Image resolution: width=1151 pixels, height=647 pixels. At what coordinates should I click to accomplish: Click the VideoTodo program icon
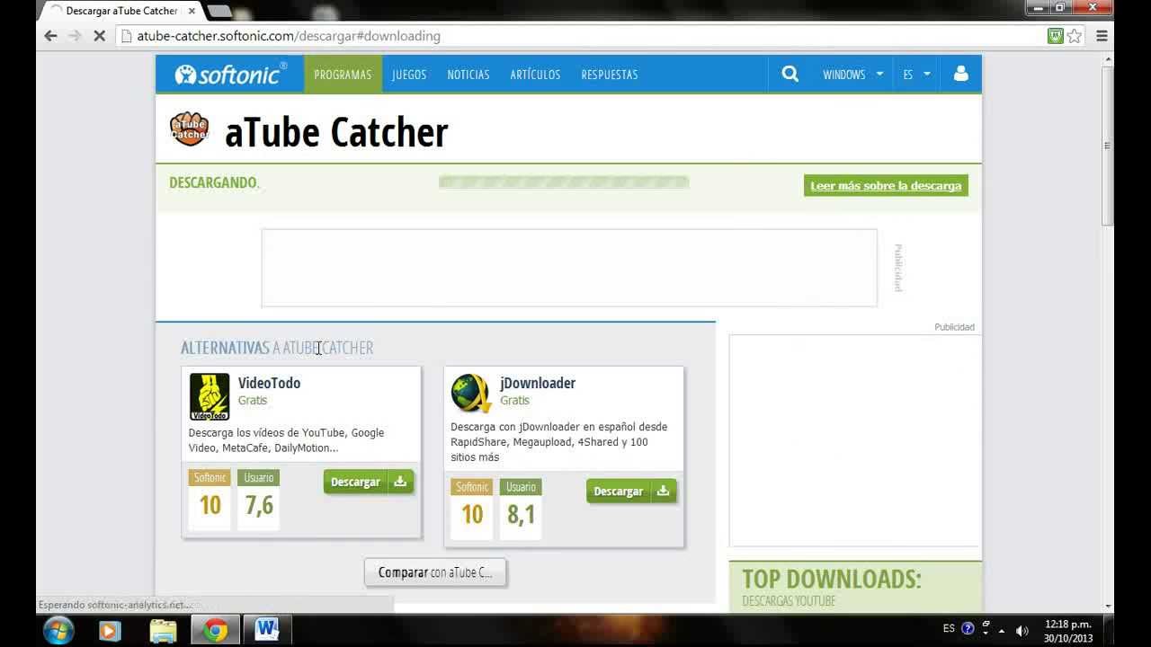pos(210,396)
